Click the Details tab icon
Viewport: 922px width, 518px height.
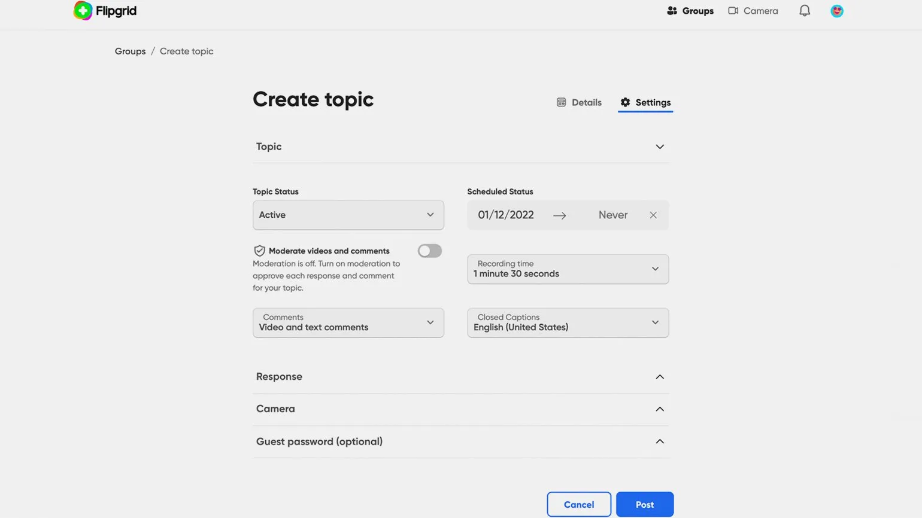pyautogui.click(x=561, y=102)
